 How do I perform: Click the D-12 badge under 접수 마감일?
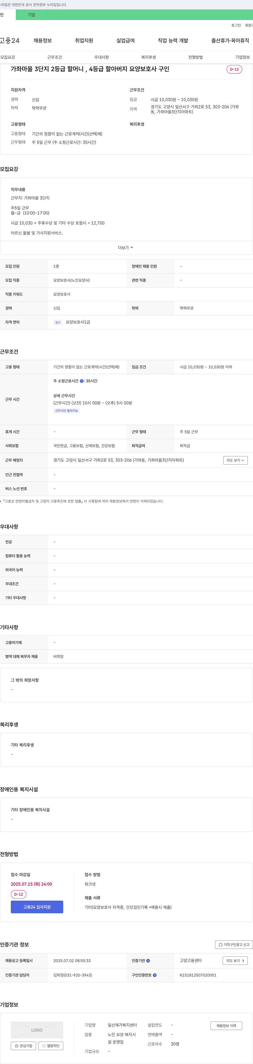(x=19, y=894)
